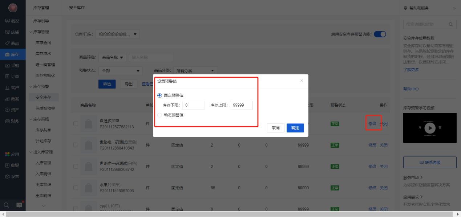Select 动态预警值 radio option

click(159, 115)
